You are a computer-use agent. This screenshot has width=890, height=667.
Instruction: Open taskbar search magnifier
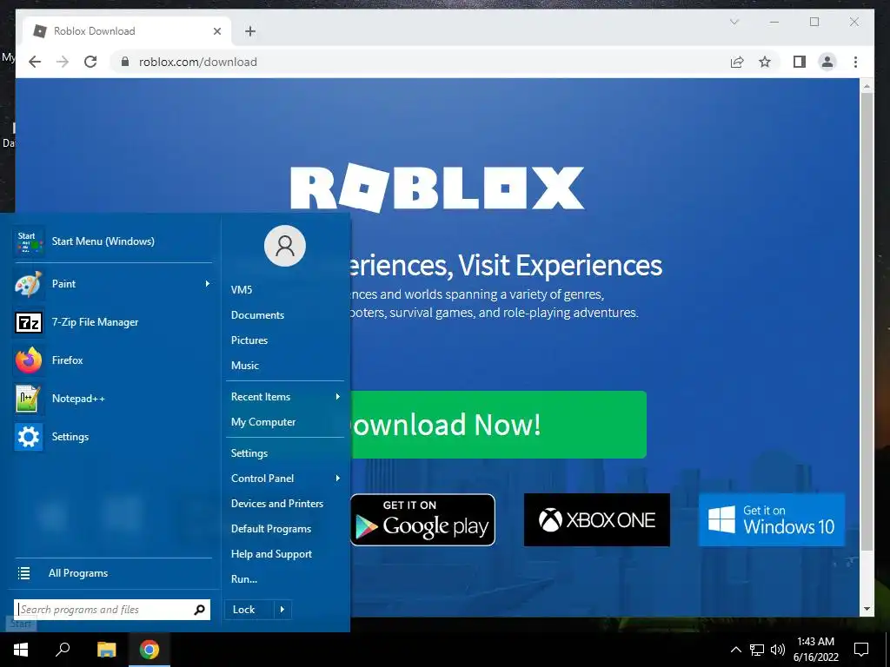click(63, 650)
